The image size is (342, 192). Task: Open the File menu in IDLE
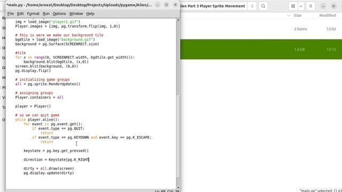tap(11, 14)
